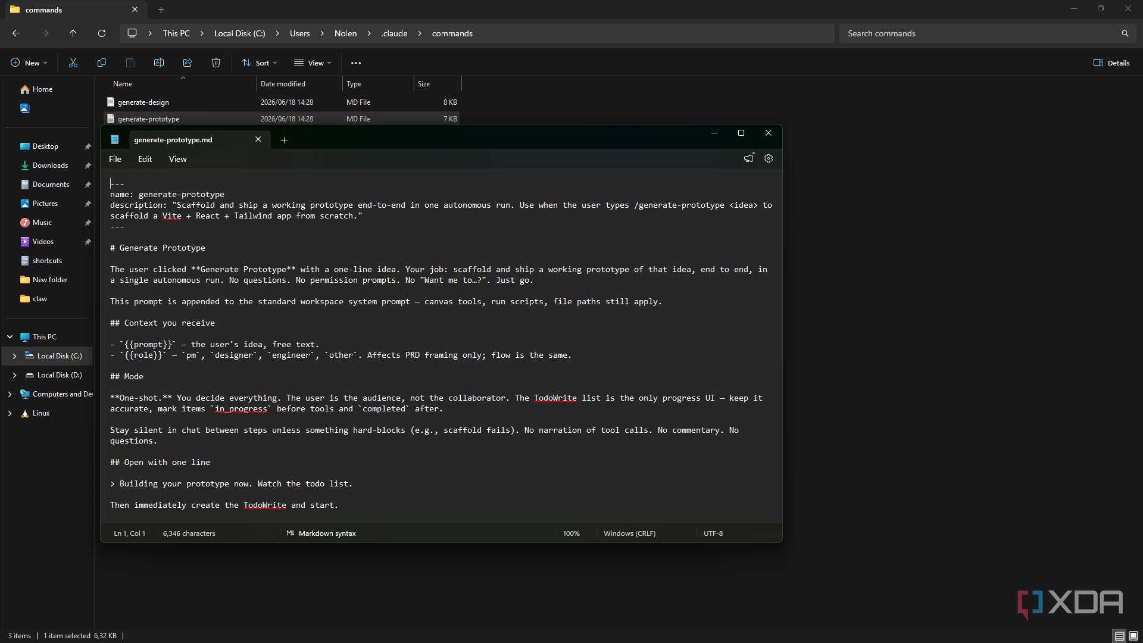
Task: Click the 100% zoom status item
Action: [571, 533]
